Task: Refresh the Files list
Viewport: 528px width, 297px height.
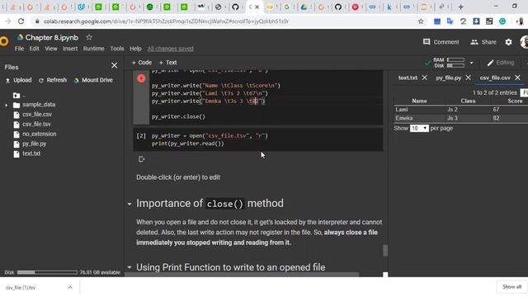Action: (x=53, y=80)
